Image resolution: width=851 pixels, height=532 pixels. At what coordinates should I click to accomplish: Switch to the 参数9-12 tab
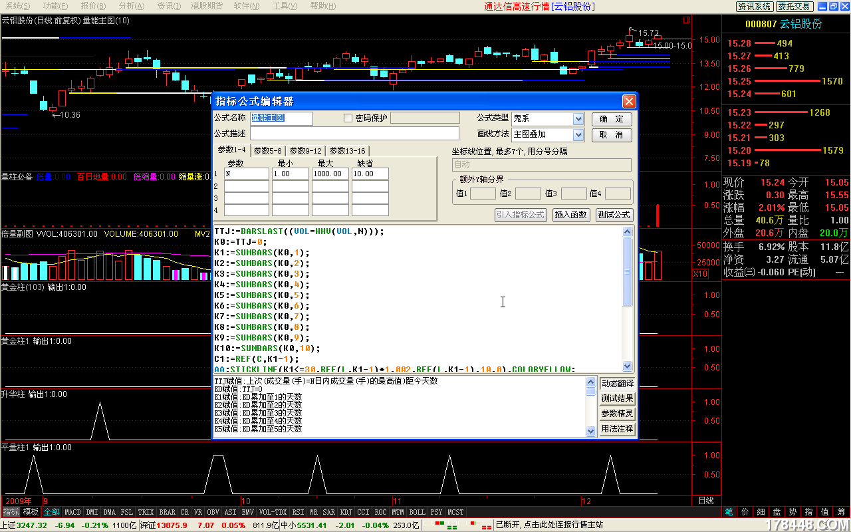click(x=305, y=151)
